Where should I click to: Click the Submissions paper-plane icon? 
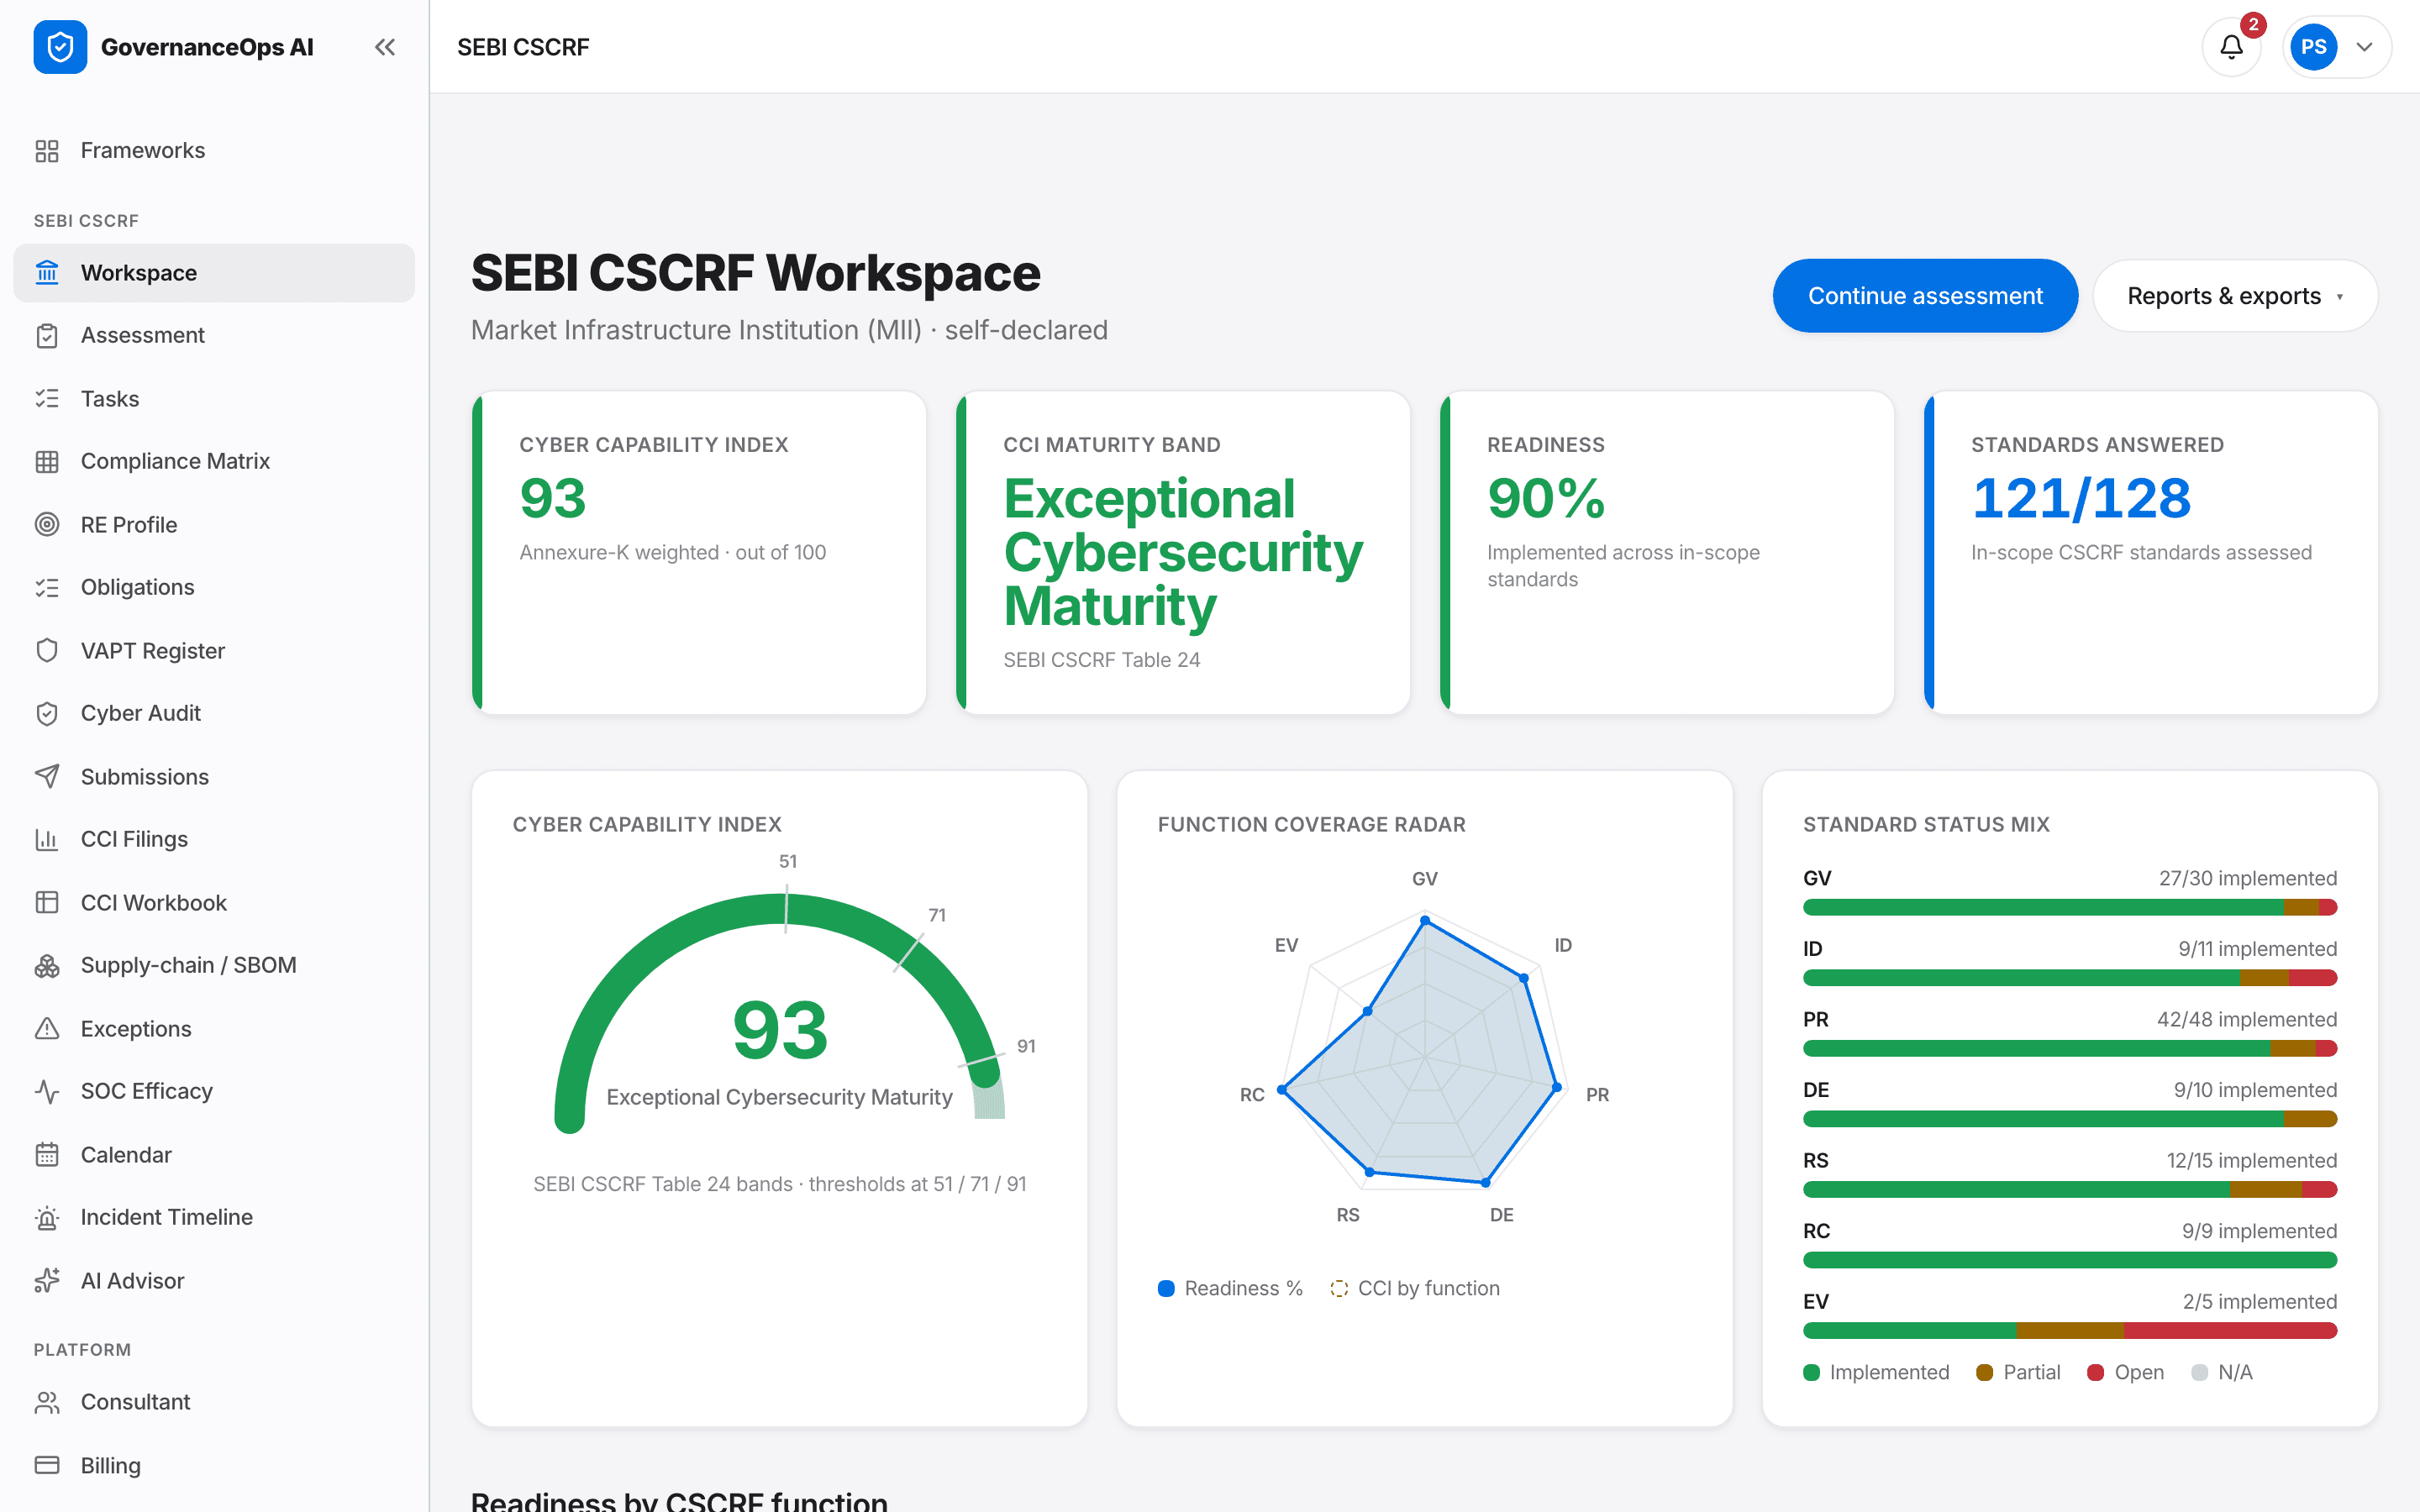point(47,776)
